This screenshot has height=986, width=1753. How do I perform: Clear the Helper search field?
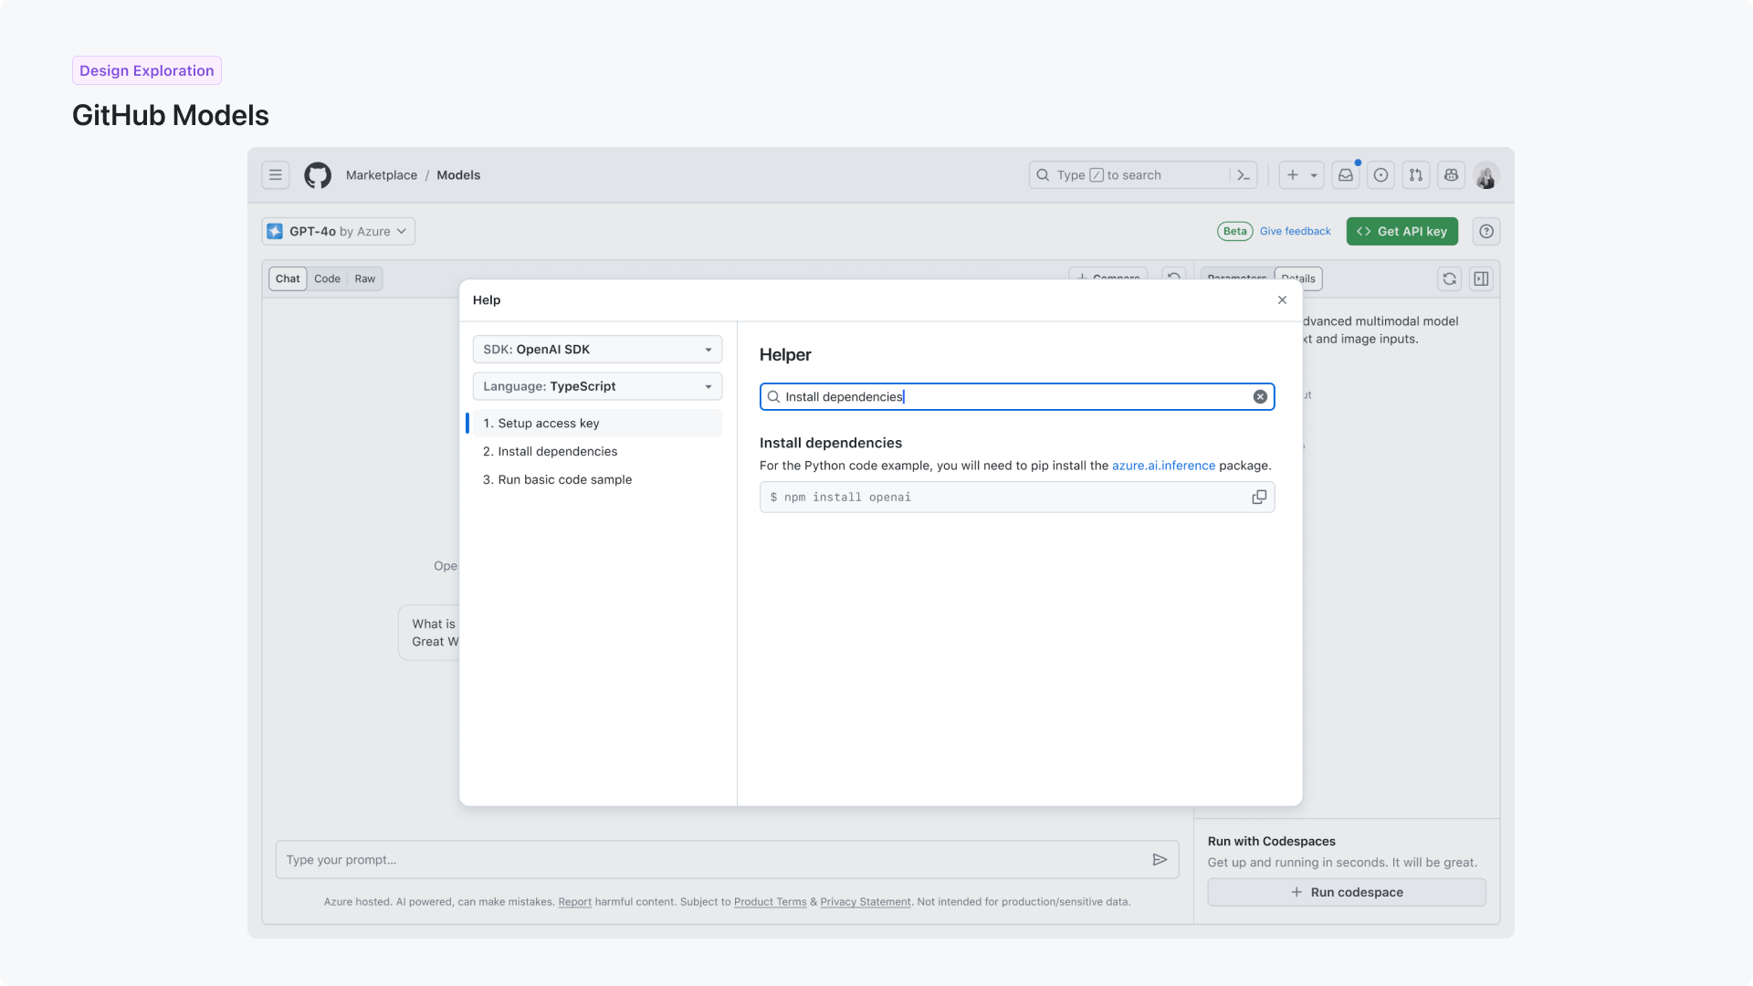click(1261, 396)
